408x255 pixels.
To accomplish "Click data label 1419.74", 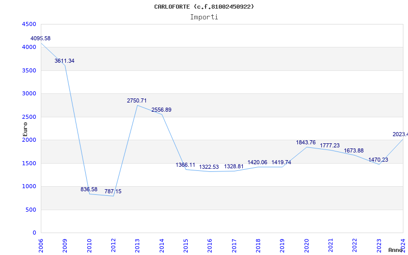I will pyautogui.click(x=282, y=163).
